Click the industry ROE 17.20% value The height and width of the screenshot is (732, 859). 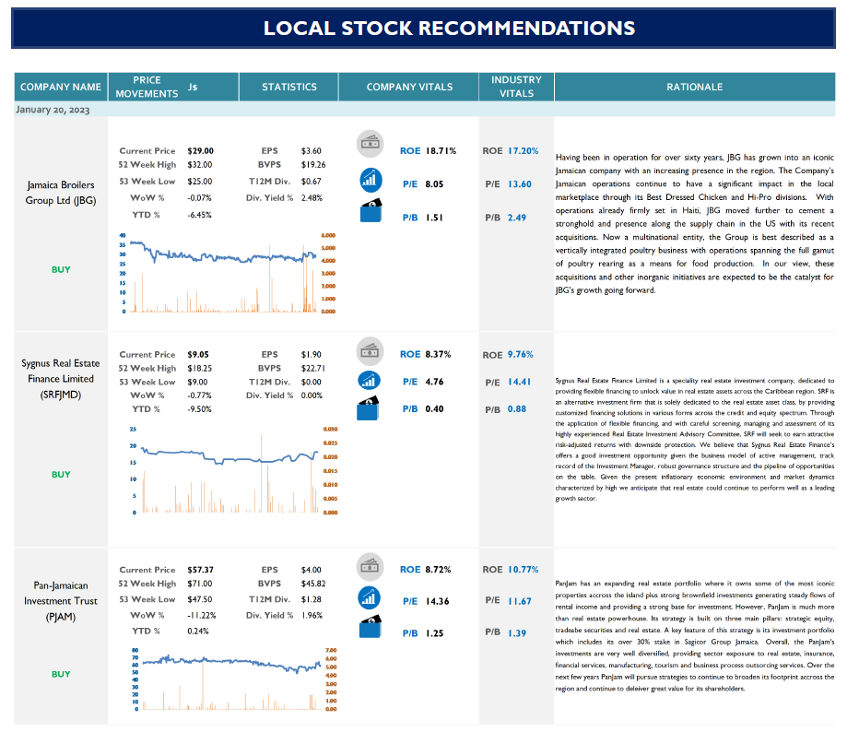[524, 150]
